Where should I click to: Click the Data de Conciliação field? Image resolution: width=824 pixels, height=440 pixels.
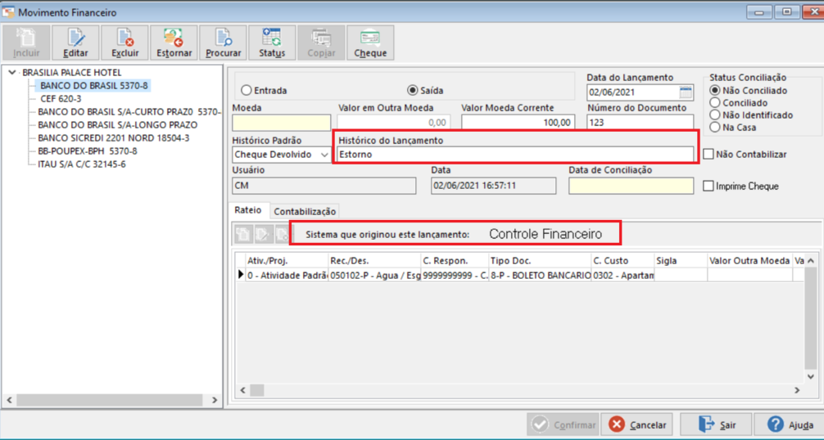coord(632,186)
